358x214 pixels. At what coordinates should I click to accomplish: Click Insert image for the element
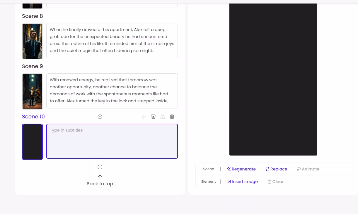click(x=242, y=182)
